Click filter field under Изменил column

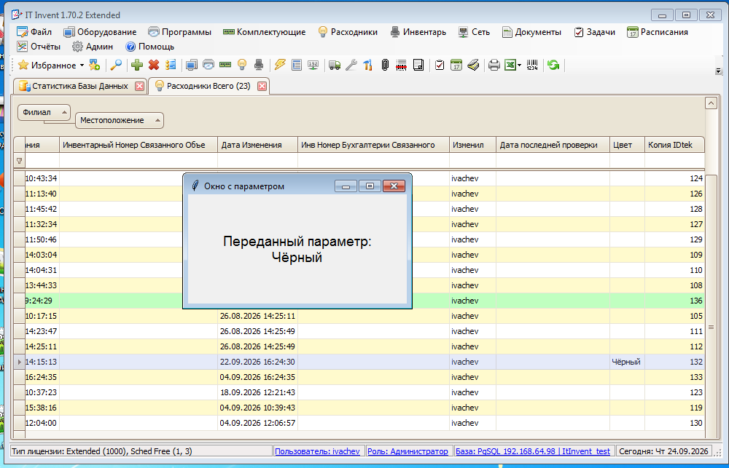click(x=473, y=161)
